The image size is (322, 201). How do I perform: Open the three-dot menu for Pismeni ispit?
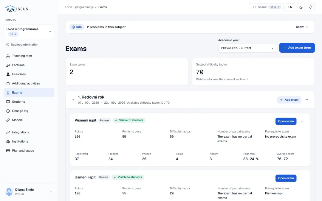pyautogui.click(x=302, y=121)
